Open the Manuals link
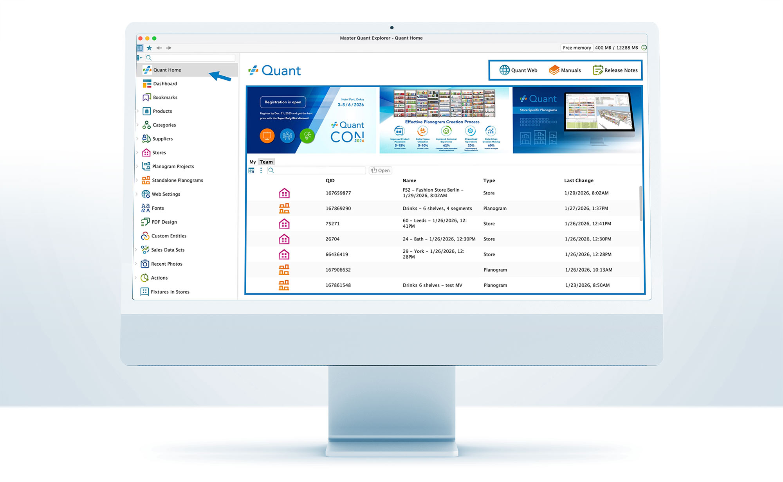The width and height of the screenshot is (783, 482). point(565,70)
